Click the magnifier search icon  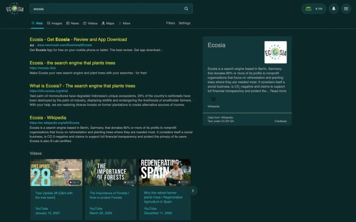point(186,9)
